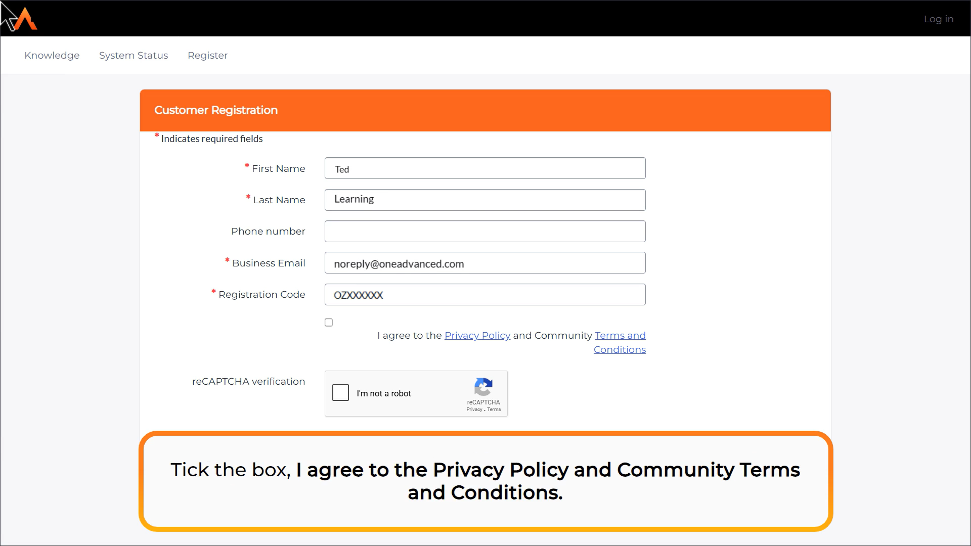Click the reCAPTCHA Privacy link
Viewport: 971px width, 546px height.
coord(474,409)
